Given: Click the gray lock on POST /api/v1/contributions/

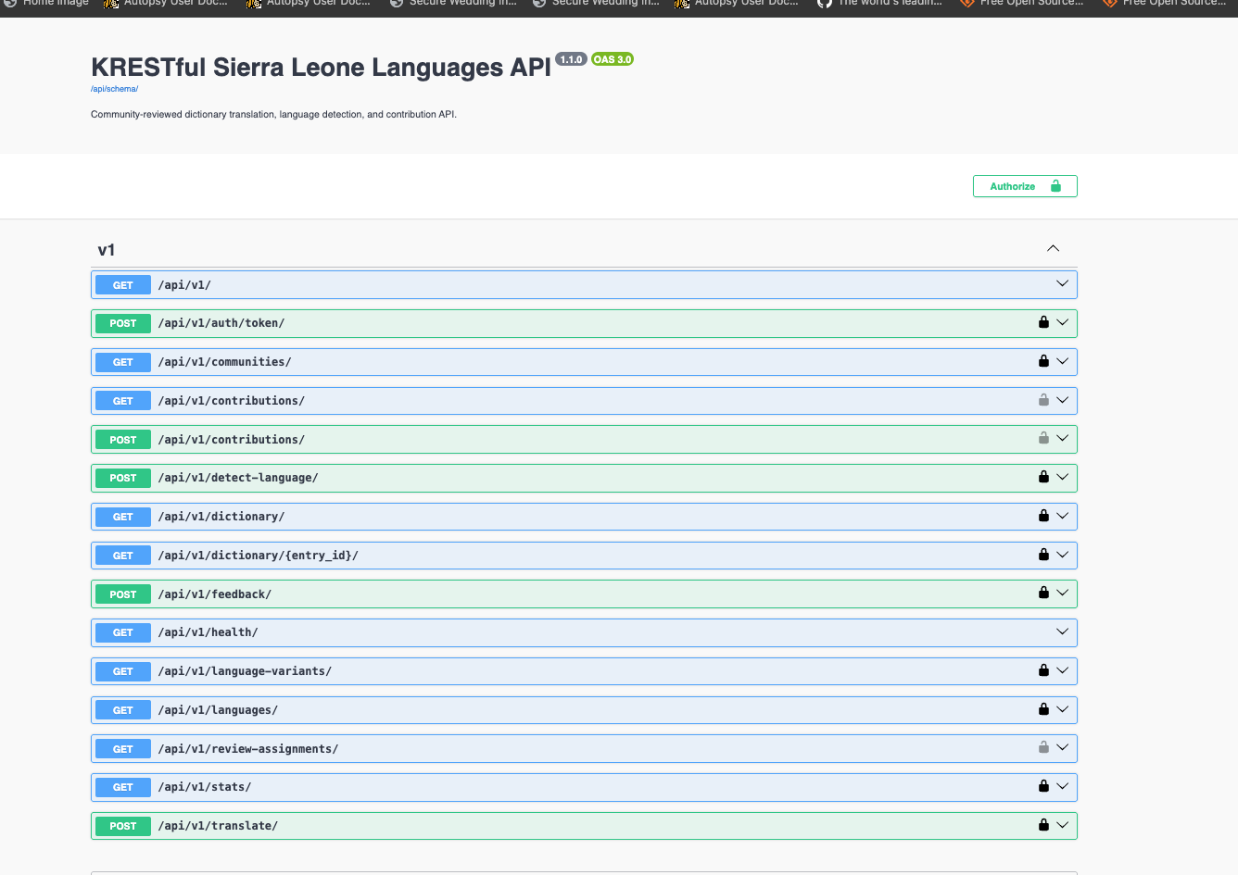Looking at the screenshot, I should (x=1043, y=438).
